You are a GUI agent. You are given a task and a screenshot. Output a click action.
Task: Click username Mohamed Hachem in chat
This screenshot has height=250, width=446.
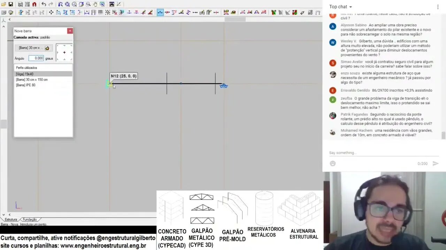point(356,131)
